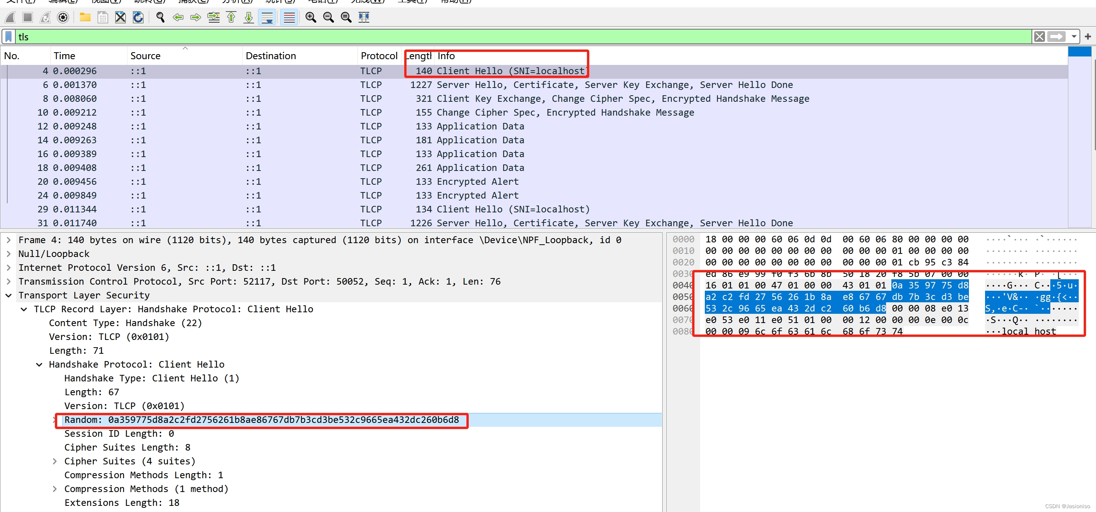1096x512 pixels.
Task: Expand Cipher Suites (4 suites) node
Action: (x=55, y=461)
